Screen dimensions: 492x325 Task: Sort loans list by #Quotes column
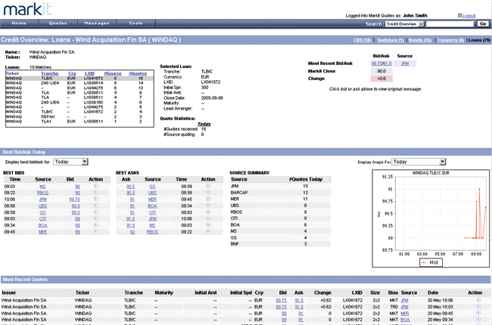tap(138, 73)
